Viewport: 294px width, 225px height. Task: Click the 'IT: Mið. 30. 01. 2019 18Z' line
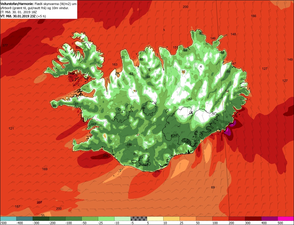pos(19,12)
